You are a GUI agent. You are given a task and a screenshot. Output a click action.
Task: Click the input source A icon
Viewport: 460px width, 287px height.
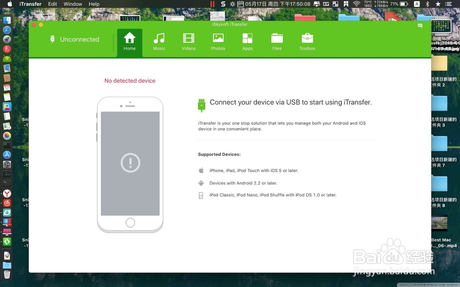click(417, 4)
